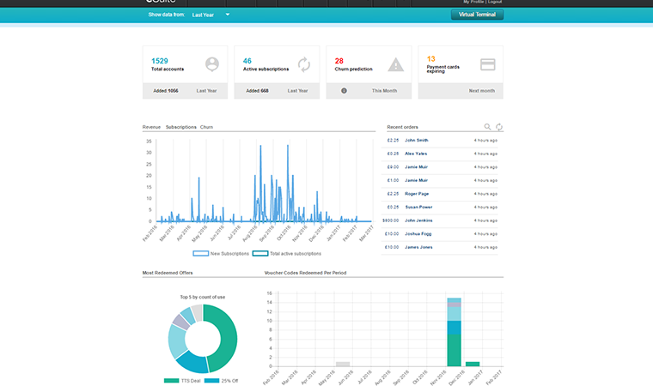Click the info icon under Churn prediction
The image size is (653, 386).
344,90
